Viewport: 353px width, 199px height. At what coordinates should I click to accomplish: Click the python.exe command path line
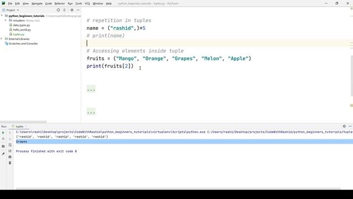point(184,132)
